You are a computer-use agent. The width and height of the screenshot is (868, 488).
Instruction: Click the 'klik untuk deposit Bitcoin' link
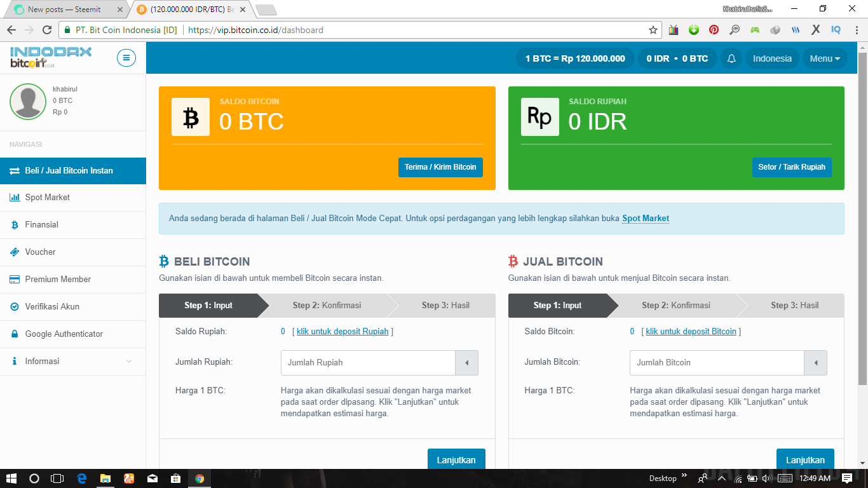tap(691, 331)
